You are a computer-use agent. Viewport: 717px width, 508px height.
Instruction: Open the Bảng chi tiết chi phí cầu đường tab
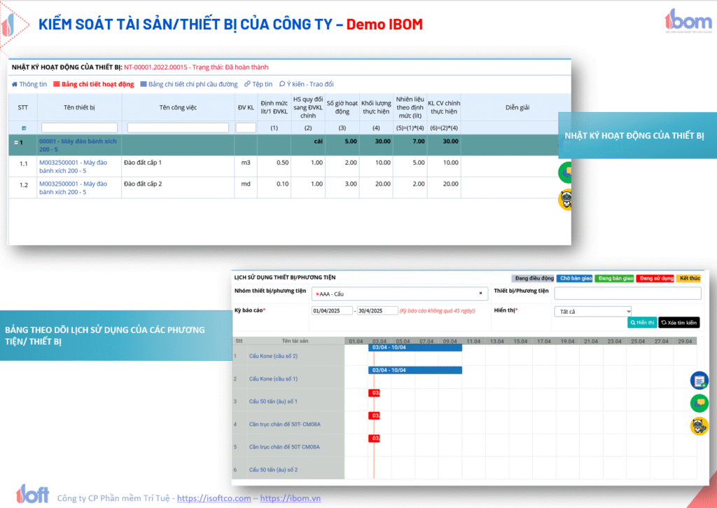coord(189,84)
